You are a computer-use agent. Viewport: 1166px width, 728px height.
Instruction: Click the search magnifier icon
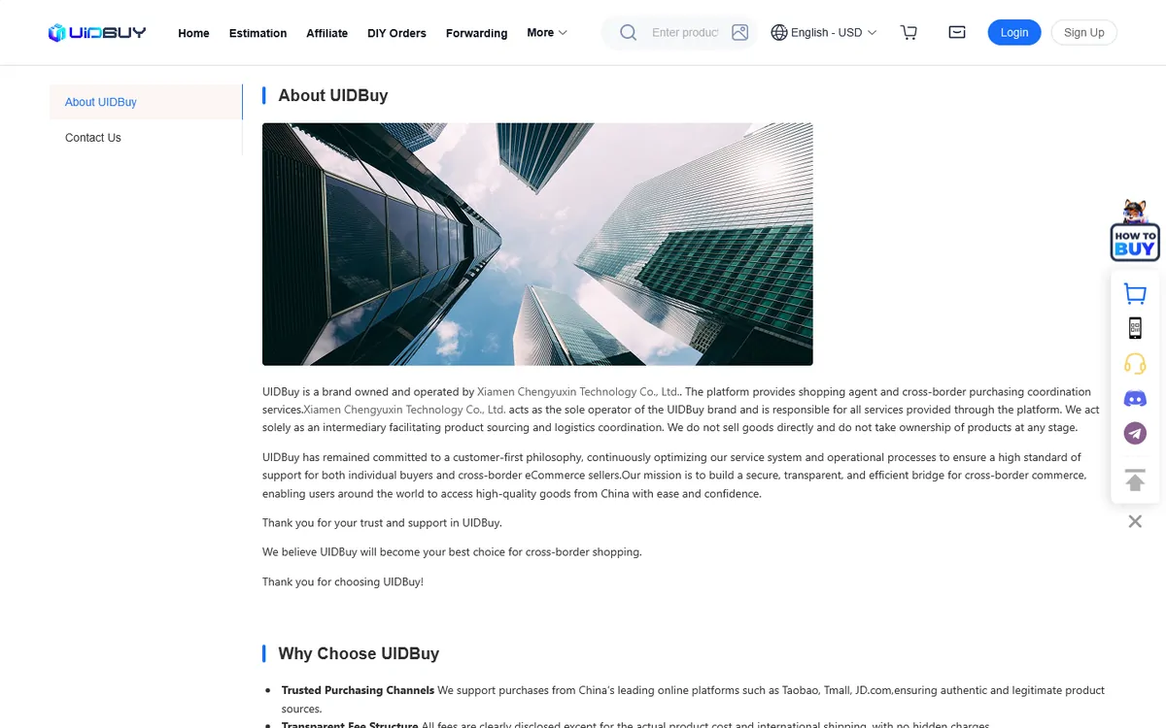pyautogui.click(x=629, y=32)
